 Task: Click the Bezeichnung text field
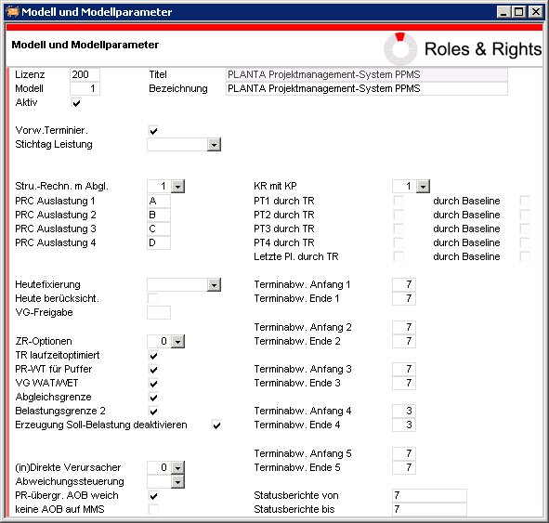[x=367, y=88]
